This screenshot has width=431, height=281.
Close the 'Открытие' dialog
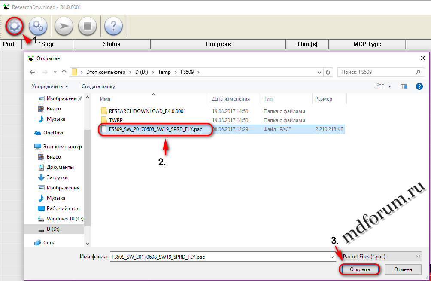pyautogui.click(x=423, y=58)
